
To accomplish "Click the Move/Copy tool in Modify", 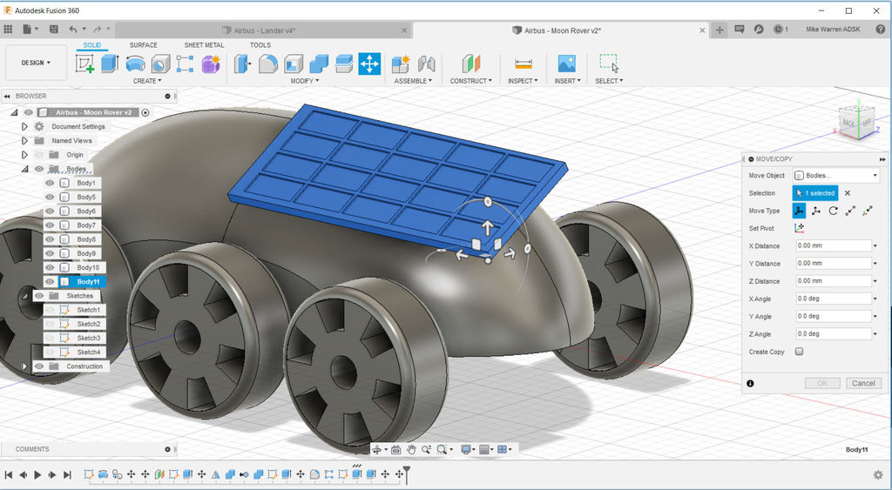I will [x=369, y=64].
